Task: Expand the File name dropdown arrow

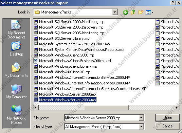Action: 141,118
